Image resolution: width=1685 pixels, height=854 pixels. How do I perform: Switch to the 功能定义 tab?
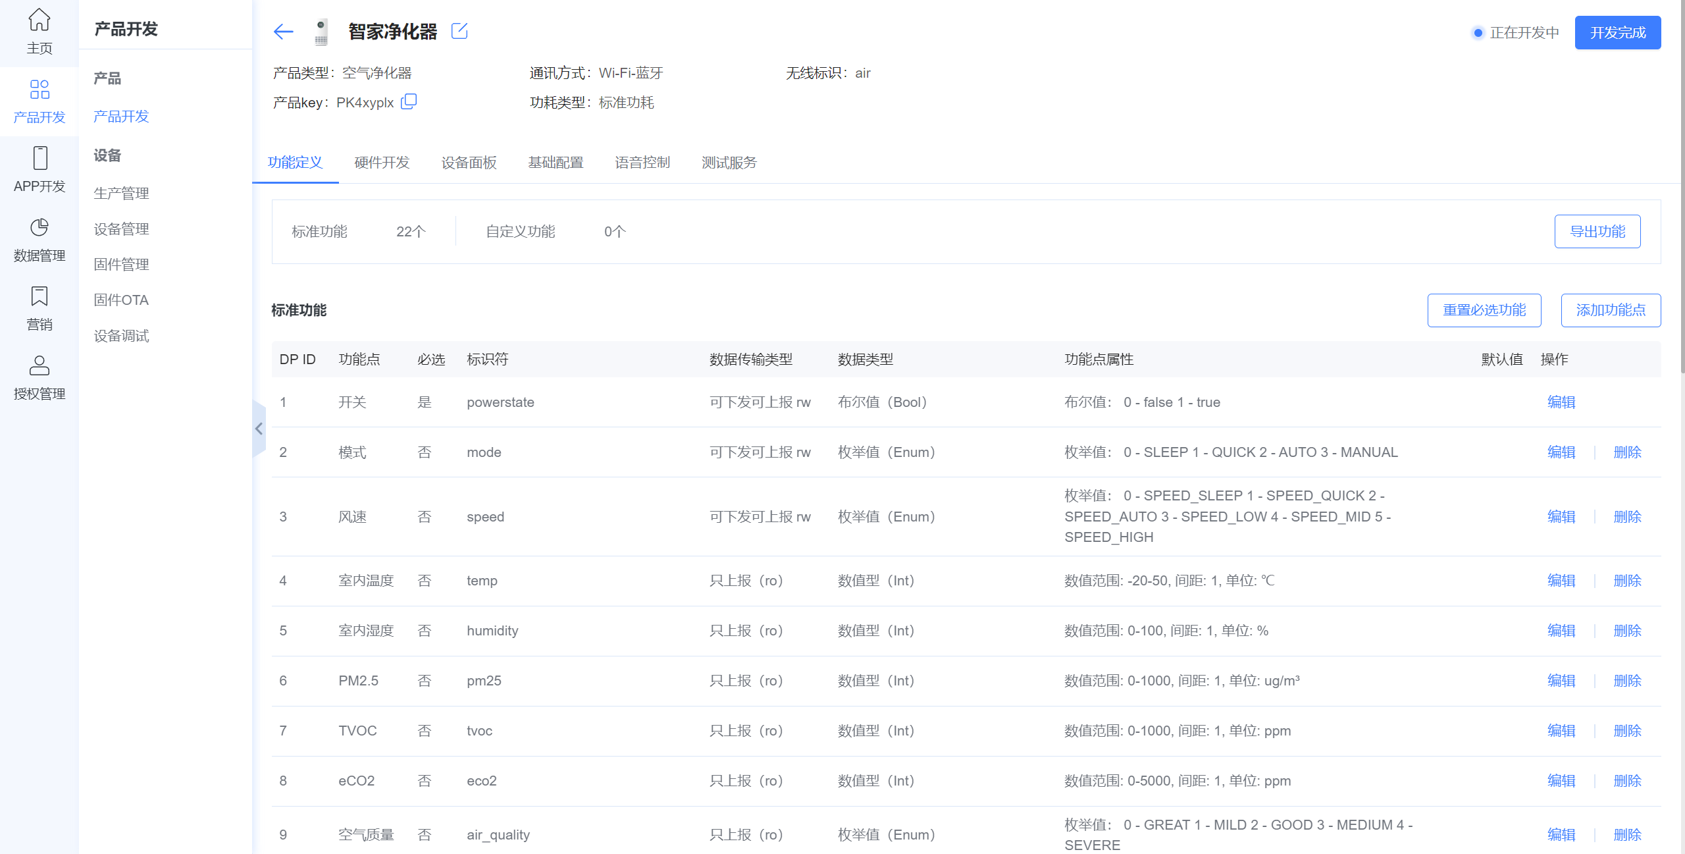click(295, 162)
